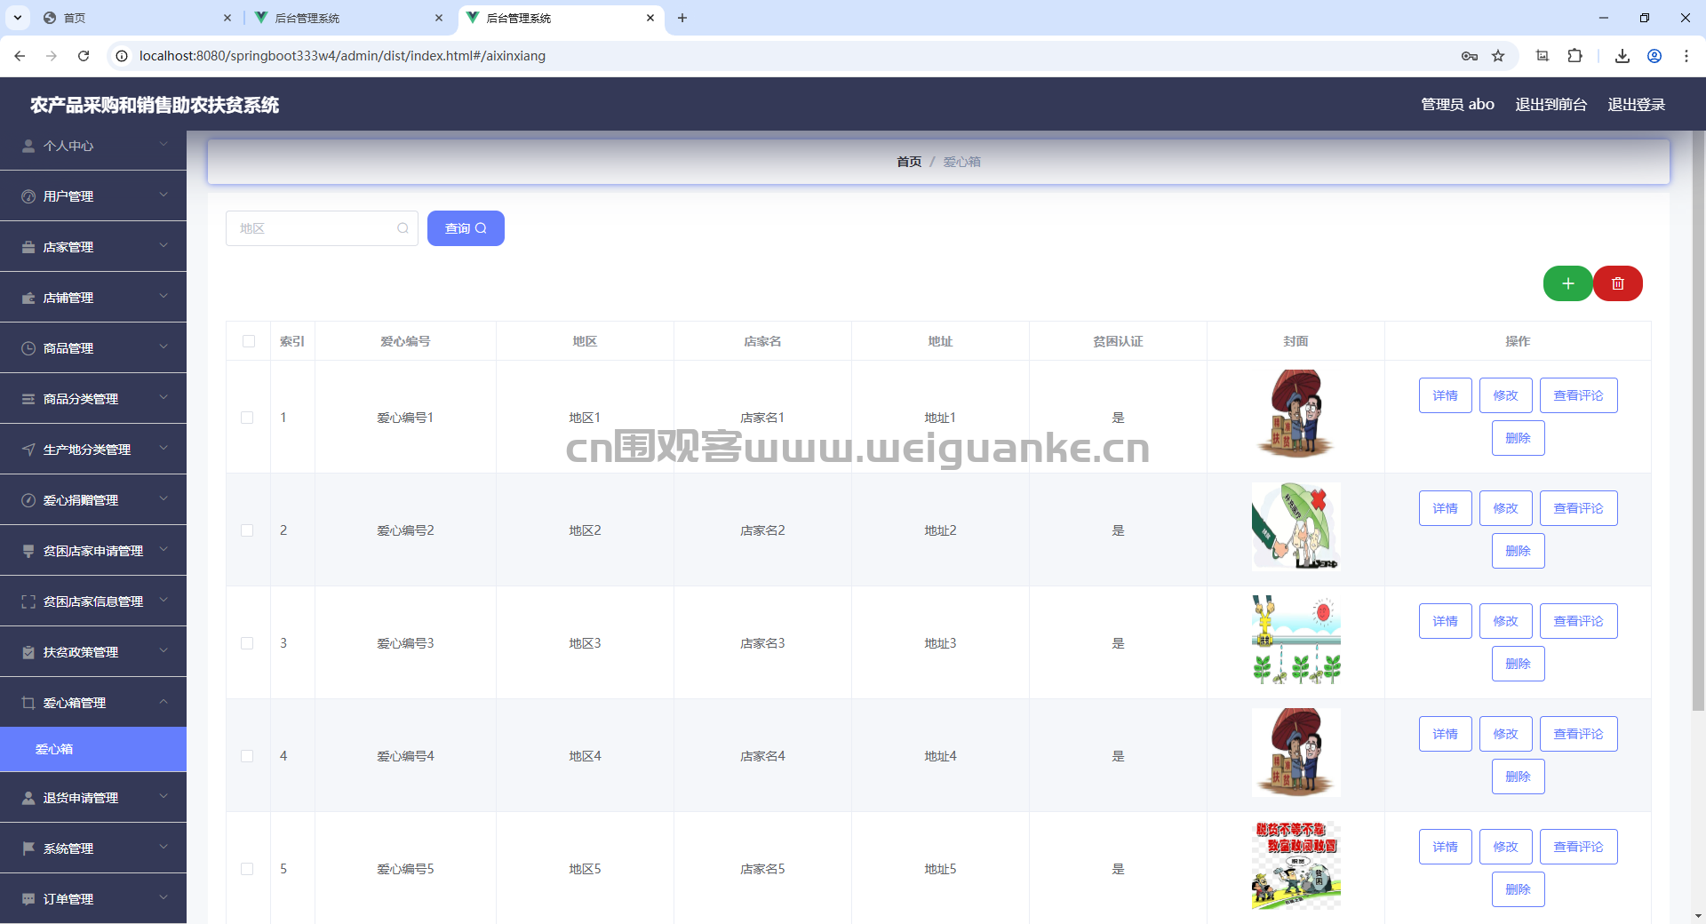Open the cover thumbnail for 爱心编号2
The height and width of the screenshot is (924, 1706).
(x=1295, y=526)
